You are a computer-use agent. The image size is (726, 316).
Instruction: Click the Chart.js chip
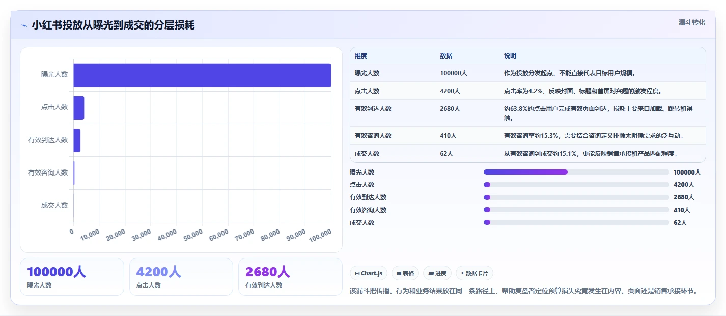tap(369, 273)
